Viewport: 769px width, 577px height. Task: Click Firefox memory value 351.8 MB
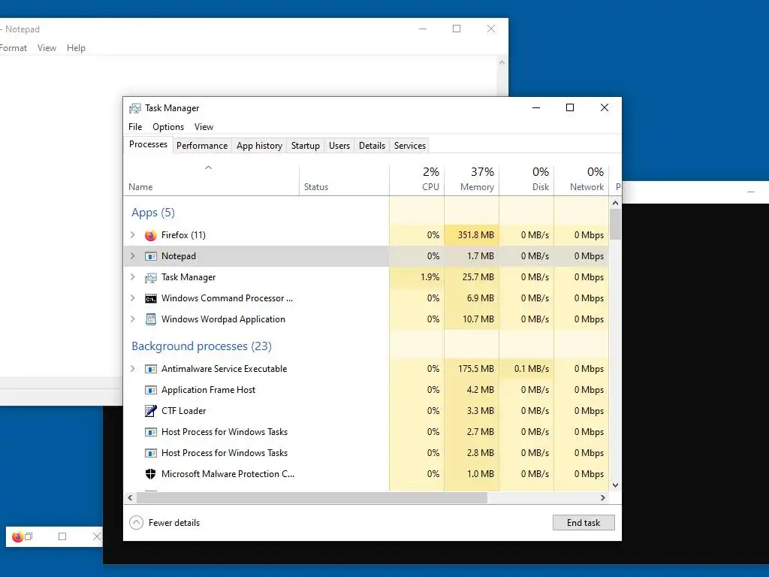click(475, 235)
